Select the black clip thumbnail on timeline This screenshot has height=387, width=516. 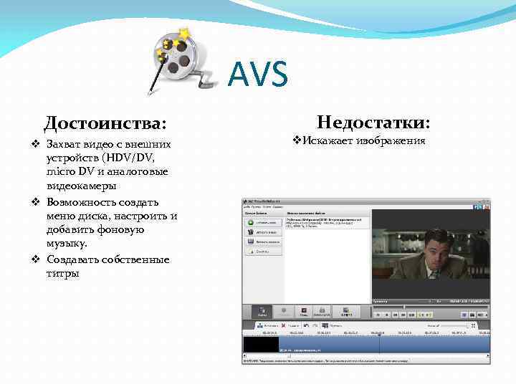pos(261,345)
